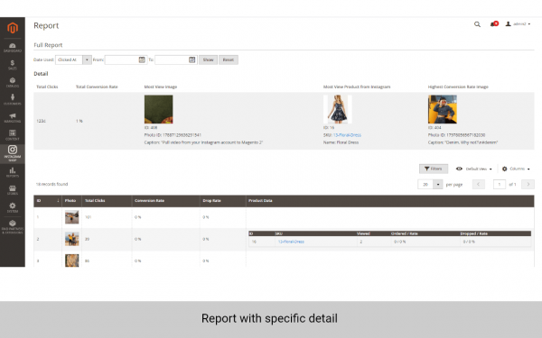Open the Stores menu in the sidebar
Image resolution: width=542 pixels, height=338 pixels.
13,190
